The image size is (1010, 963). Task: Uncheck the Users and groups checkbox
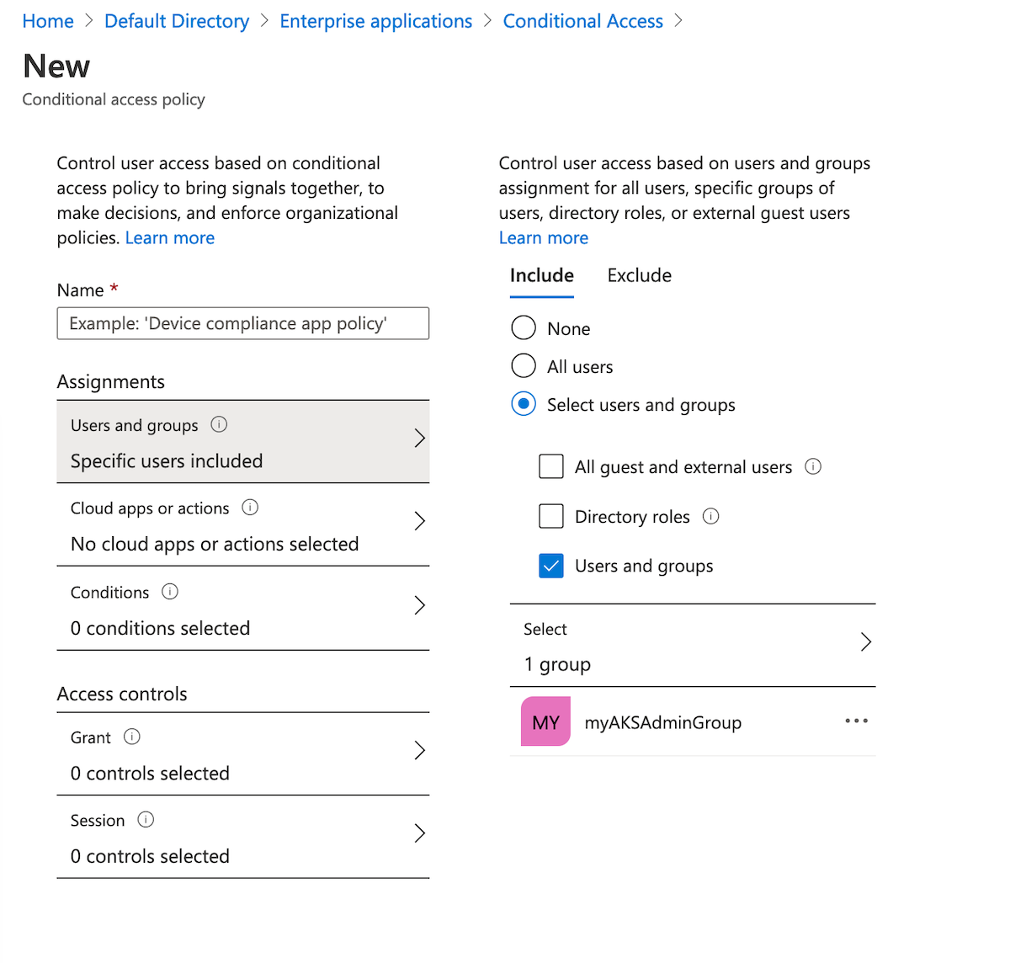coord(550,565)
